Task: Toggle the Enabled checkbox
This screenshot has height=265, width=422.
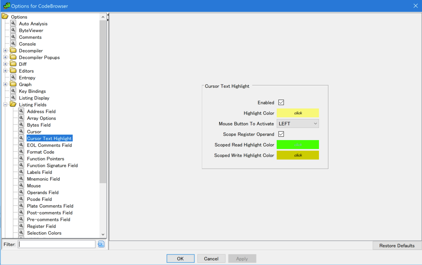Action: click(281, 103)
